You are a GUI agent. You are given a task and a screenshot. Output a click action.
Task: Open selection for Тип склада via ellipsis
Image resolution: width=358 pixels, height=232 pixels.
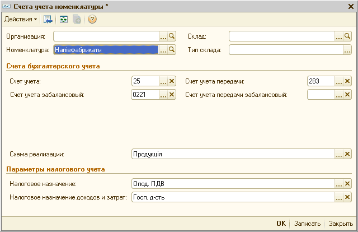[347, 50]
